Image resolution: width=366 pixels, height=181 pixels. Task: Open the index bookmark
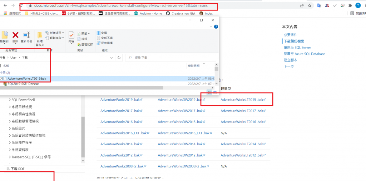[206, 14]
